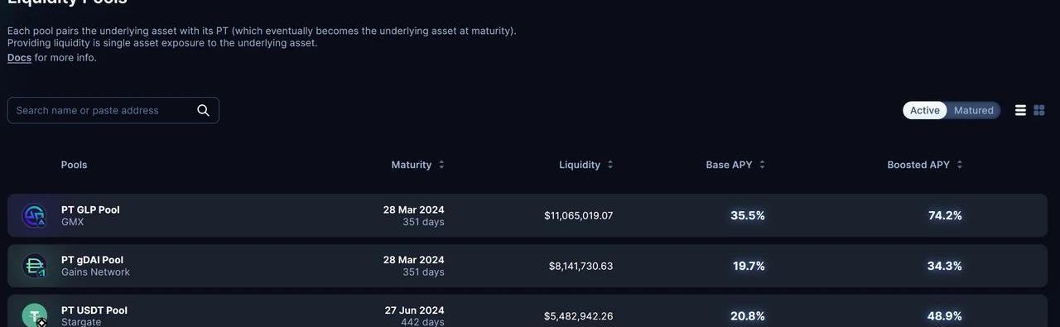Sort pools by Liquidity arrows
Screen dimensions: 1060x327
(610, 165)
